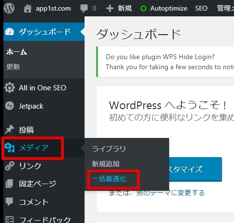Click the media icon beside メディア
The image size is (234, 223).
[10, 148]
